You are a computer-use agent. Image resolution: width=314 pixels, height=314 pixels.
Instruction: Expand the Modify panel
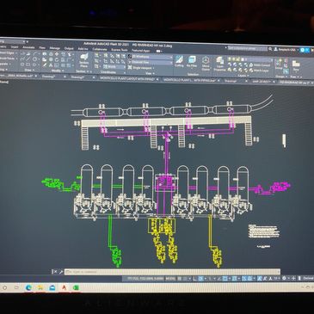coord(57,71)
